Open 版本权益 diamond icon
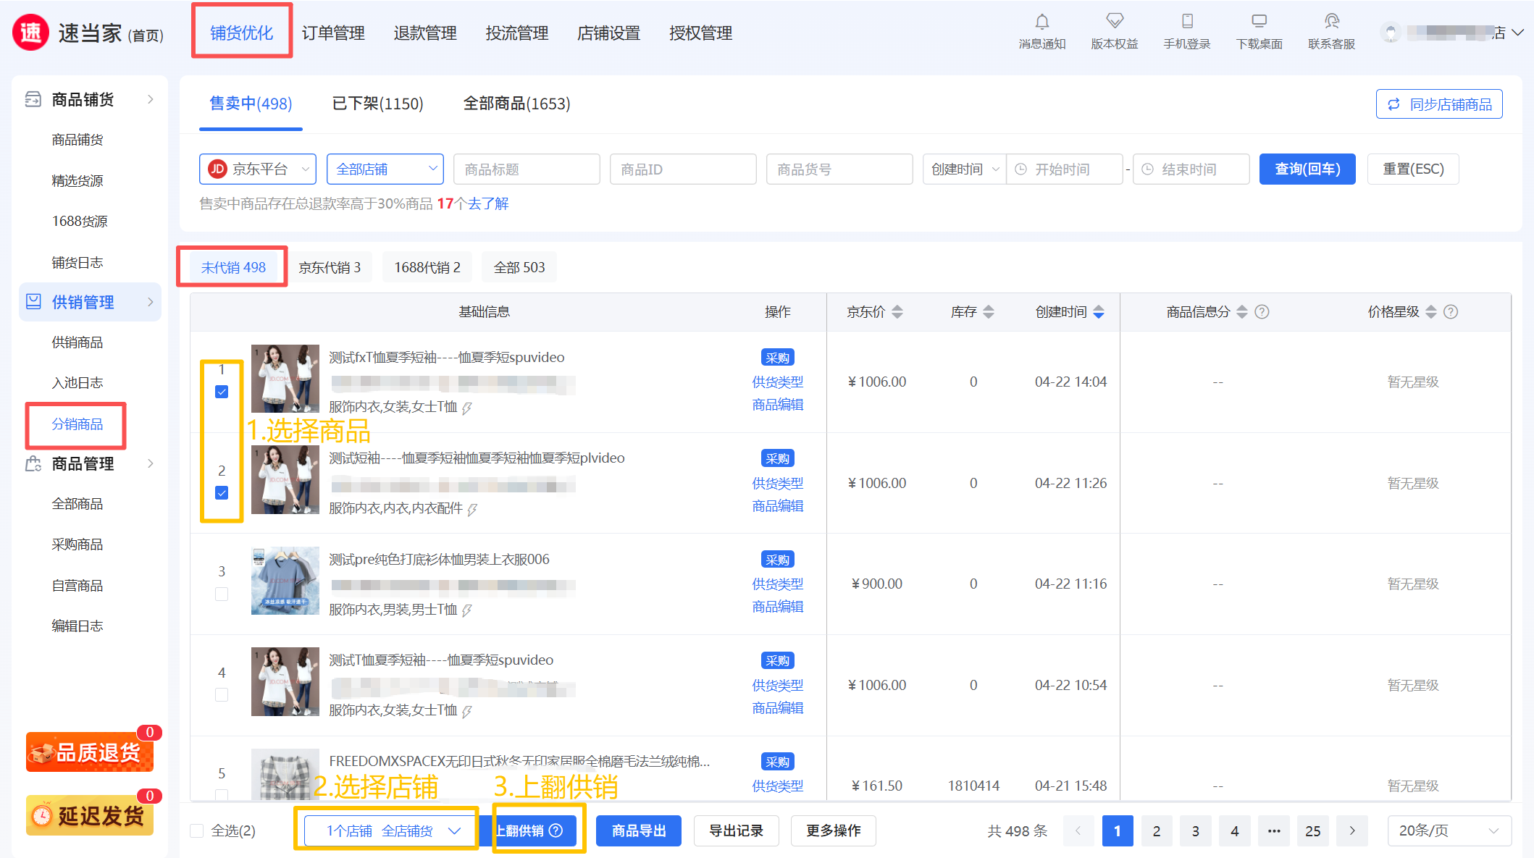Viewport: 1534px width, 858px height. [1114, 22]
